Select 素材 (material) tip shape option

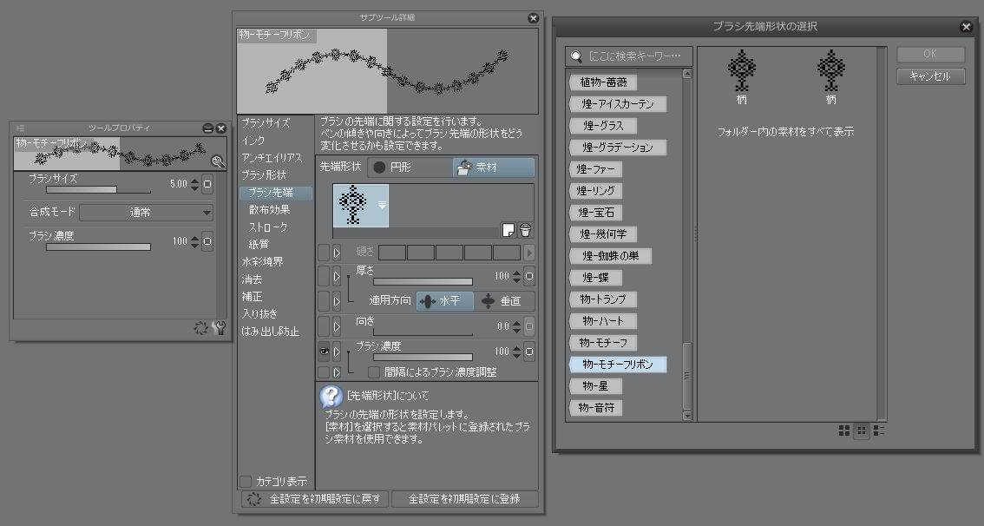pyautogui.click(x=494, y=168)
